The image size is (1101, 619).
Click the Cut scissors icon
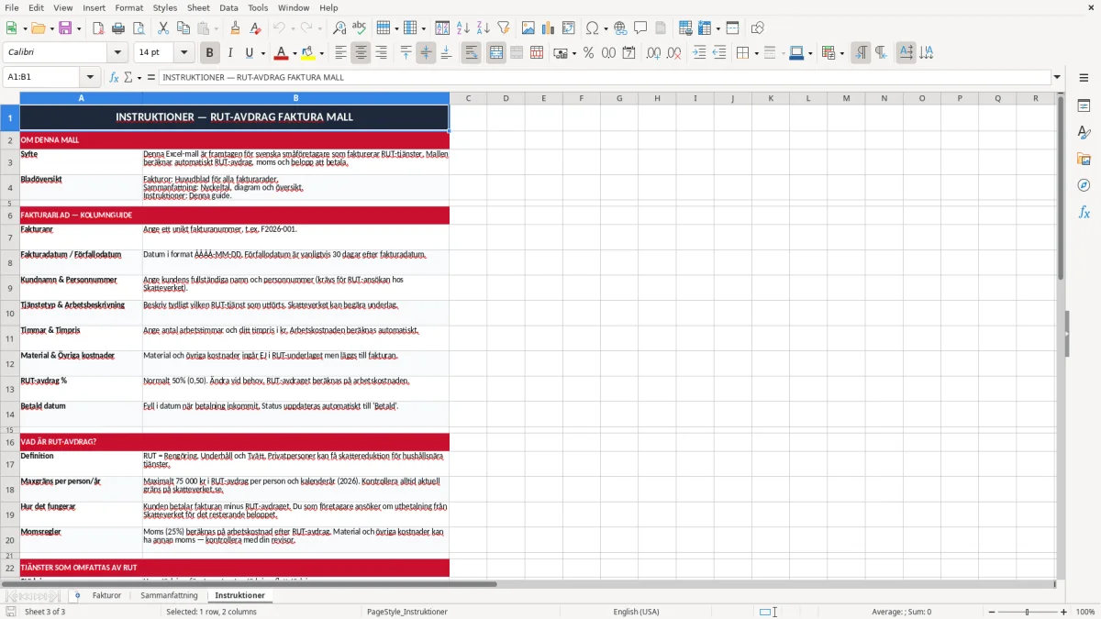click(163, 28)
